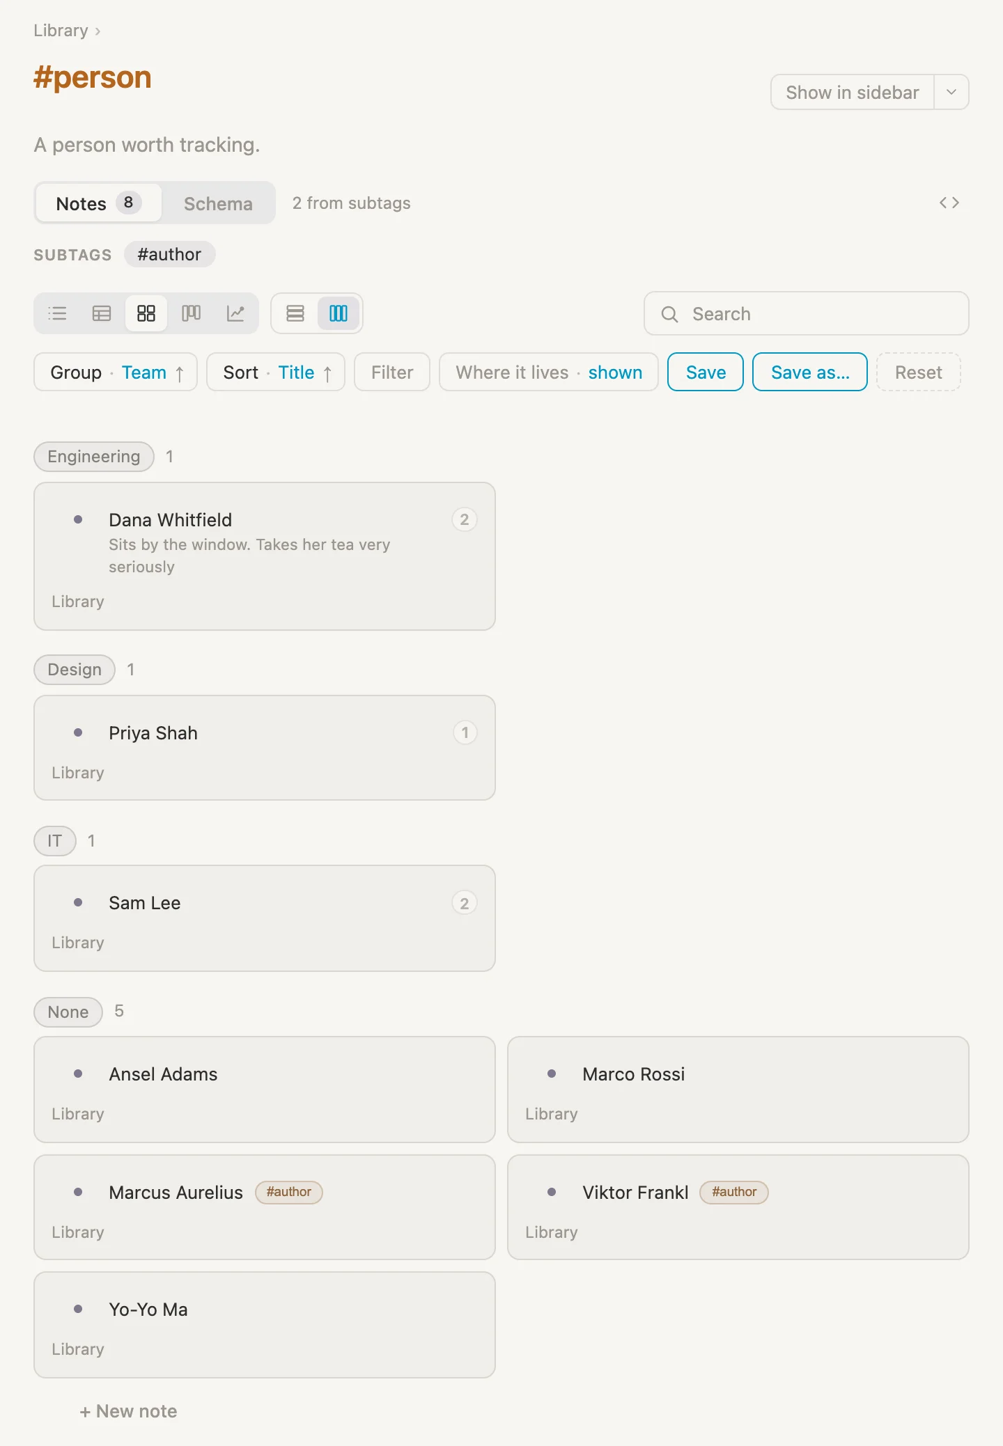
Task: Focus the Search input field
Action: (x=807, y=313)
